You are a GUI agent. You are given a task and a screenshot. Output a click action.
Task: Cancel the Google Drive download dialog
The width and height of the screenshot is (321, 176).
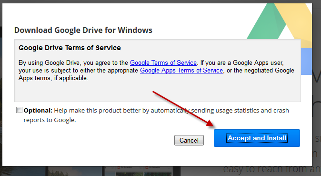(189, 140)
